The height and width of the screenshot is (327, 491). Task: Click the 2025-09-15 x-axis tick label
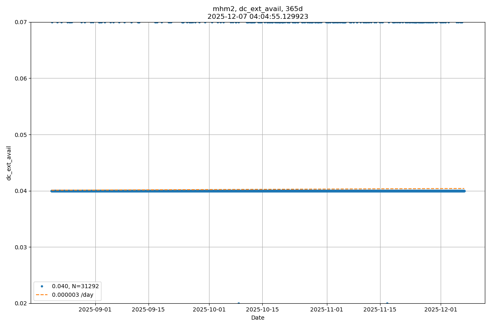(x=149, y=309)
